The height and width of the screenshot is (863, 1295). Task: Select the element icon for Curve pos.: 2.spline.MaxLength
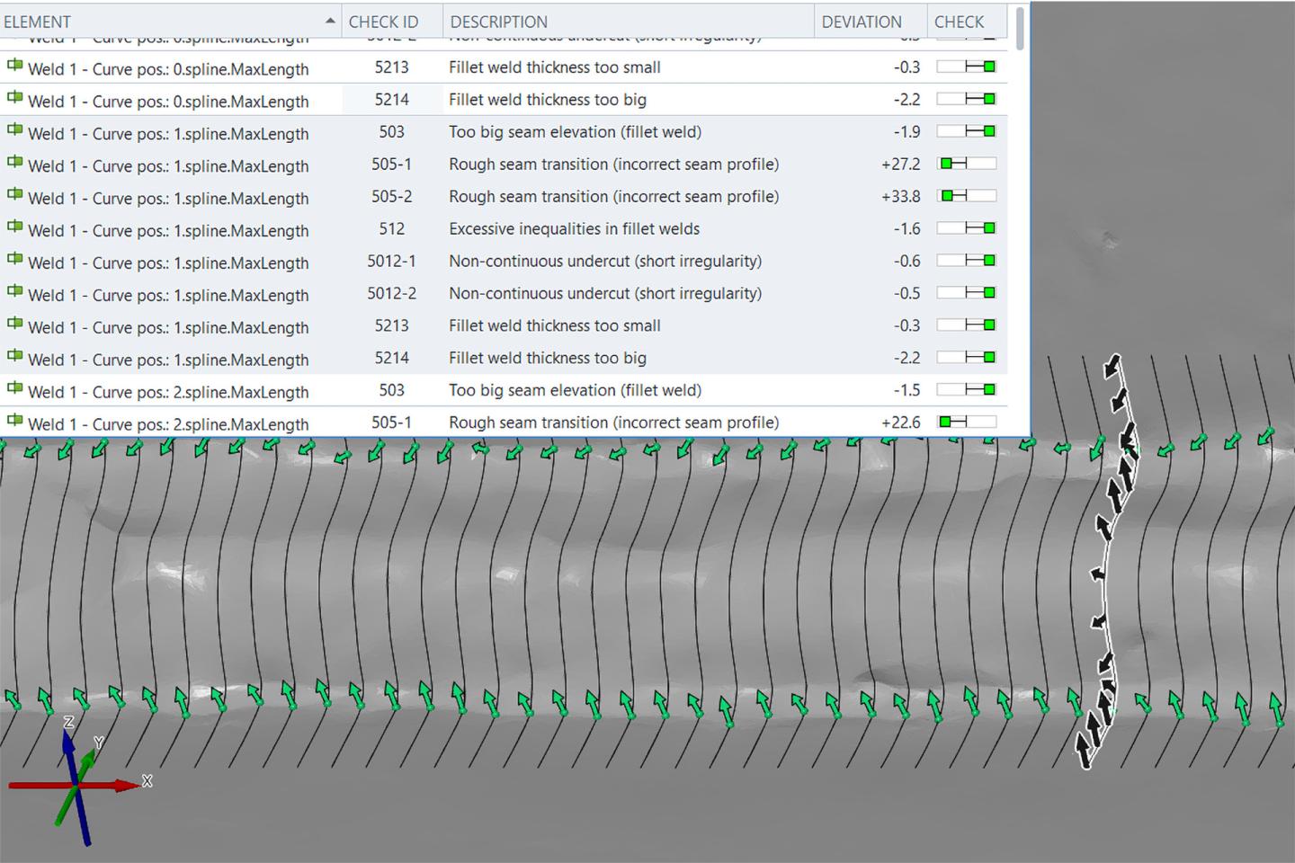[14, 388]
